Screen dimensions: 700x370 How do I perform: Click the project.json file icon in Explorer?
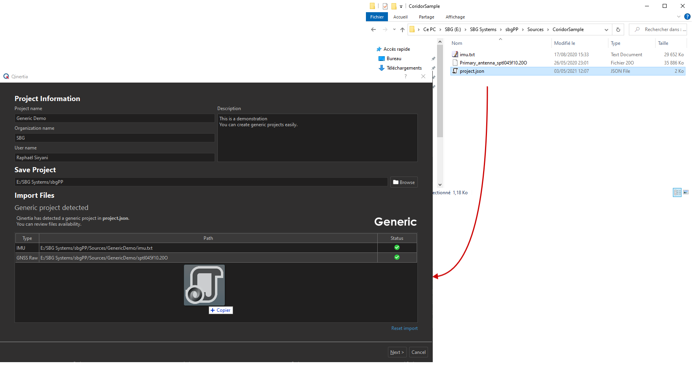(455, 71)
